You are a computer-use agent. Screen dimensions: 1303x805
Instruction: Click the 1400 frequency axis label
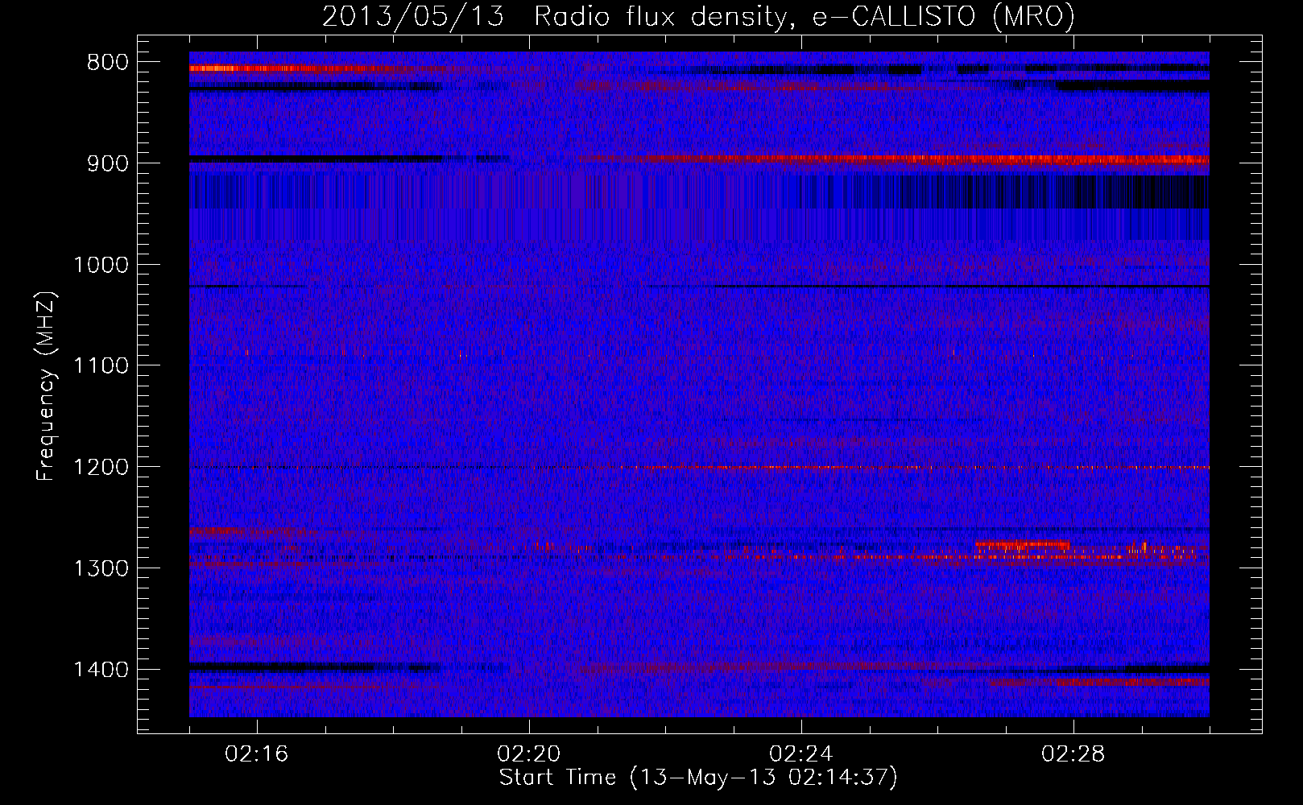(101, 670)
